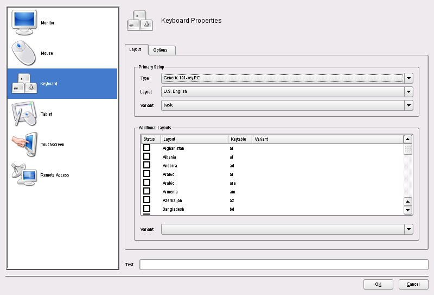Select the Monitor icon in sidebar
Viewport: 434px width, 295px height.
[x=24, y=23]
